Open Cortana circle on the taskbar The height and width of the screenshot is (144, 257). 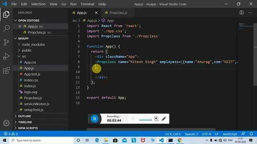tap(78, 140)
